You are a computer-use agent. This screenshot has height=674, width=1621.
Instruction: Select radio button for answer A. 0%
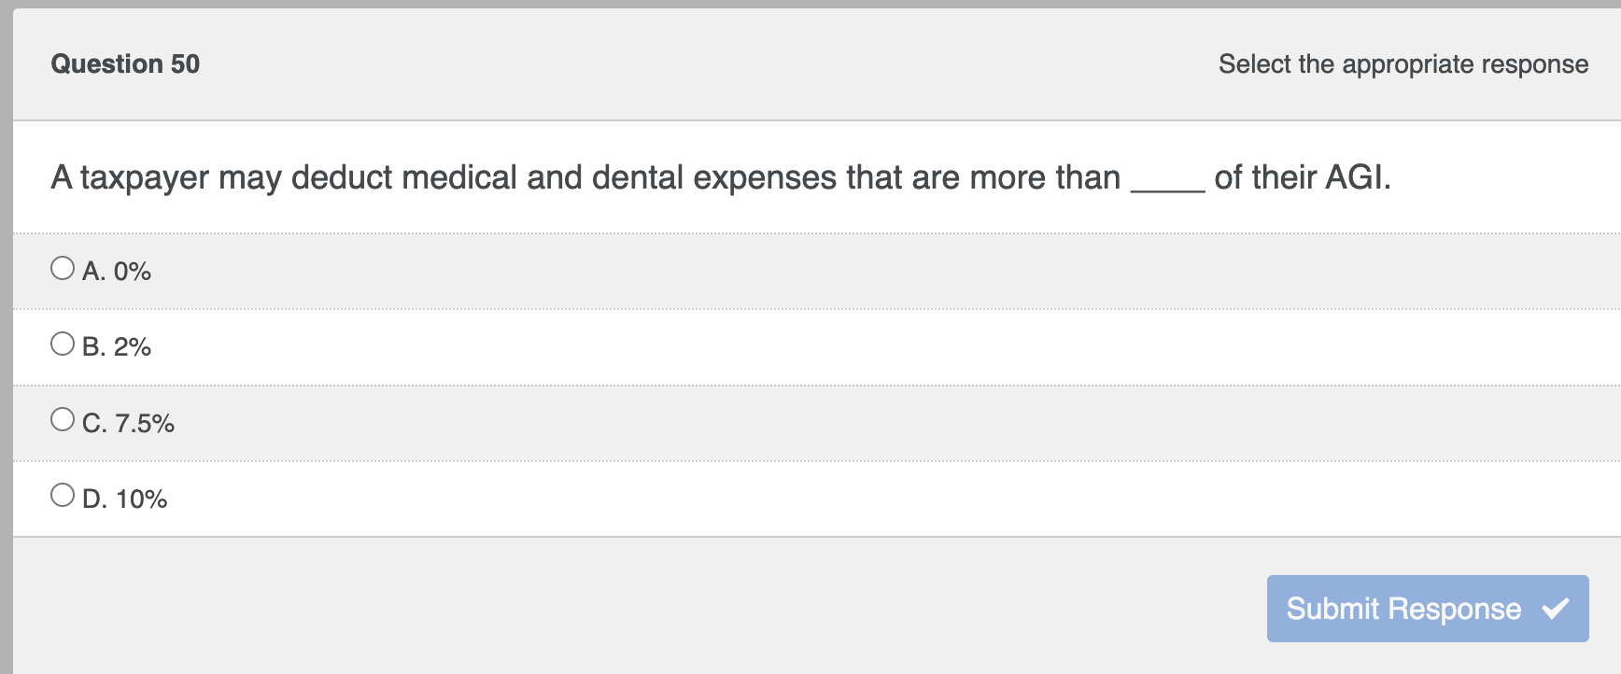pos(62,266)
